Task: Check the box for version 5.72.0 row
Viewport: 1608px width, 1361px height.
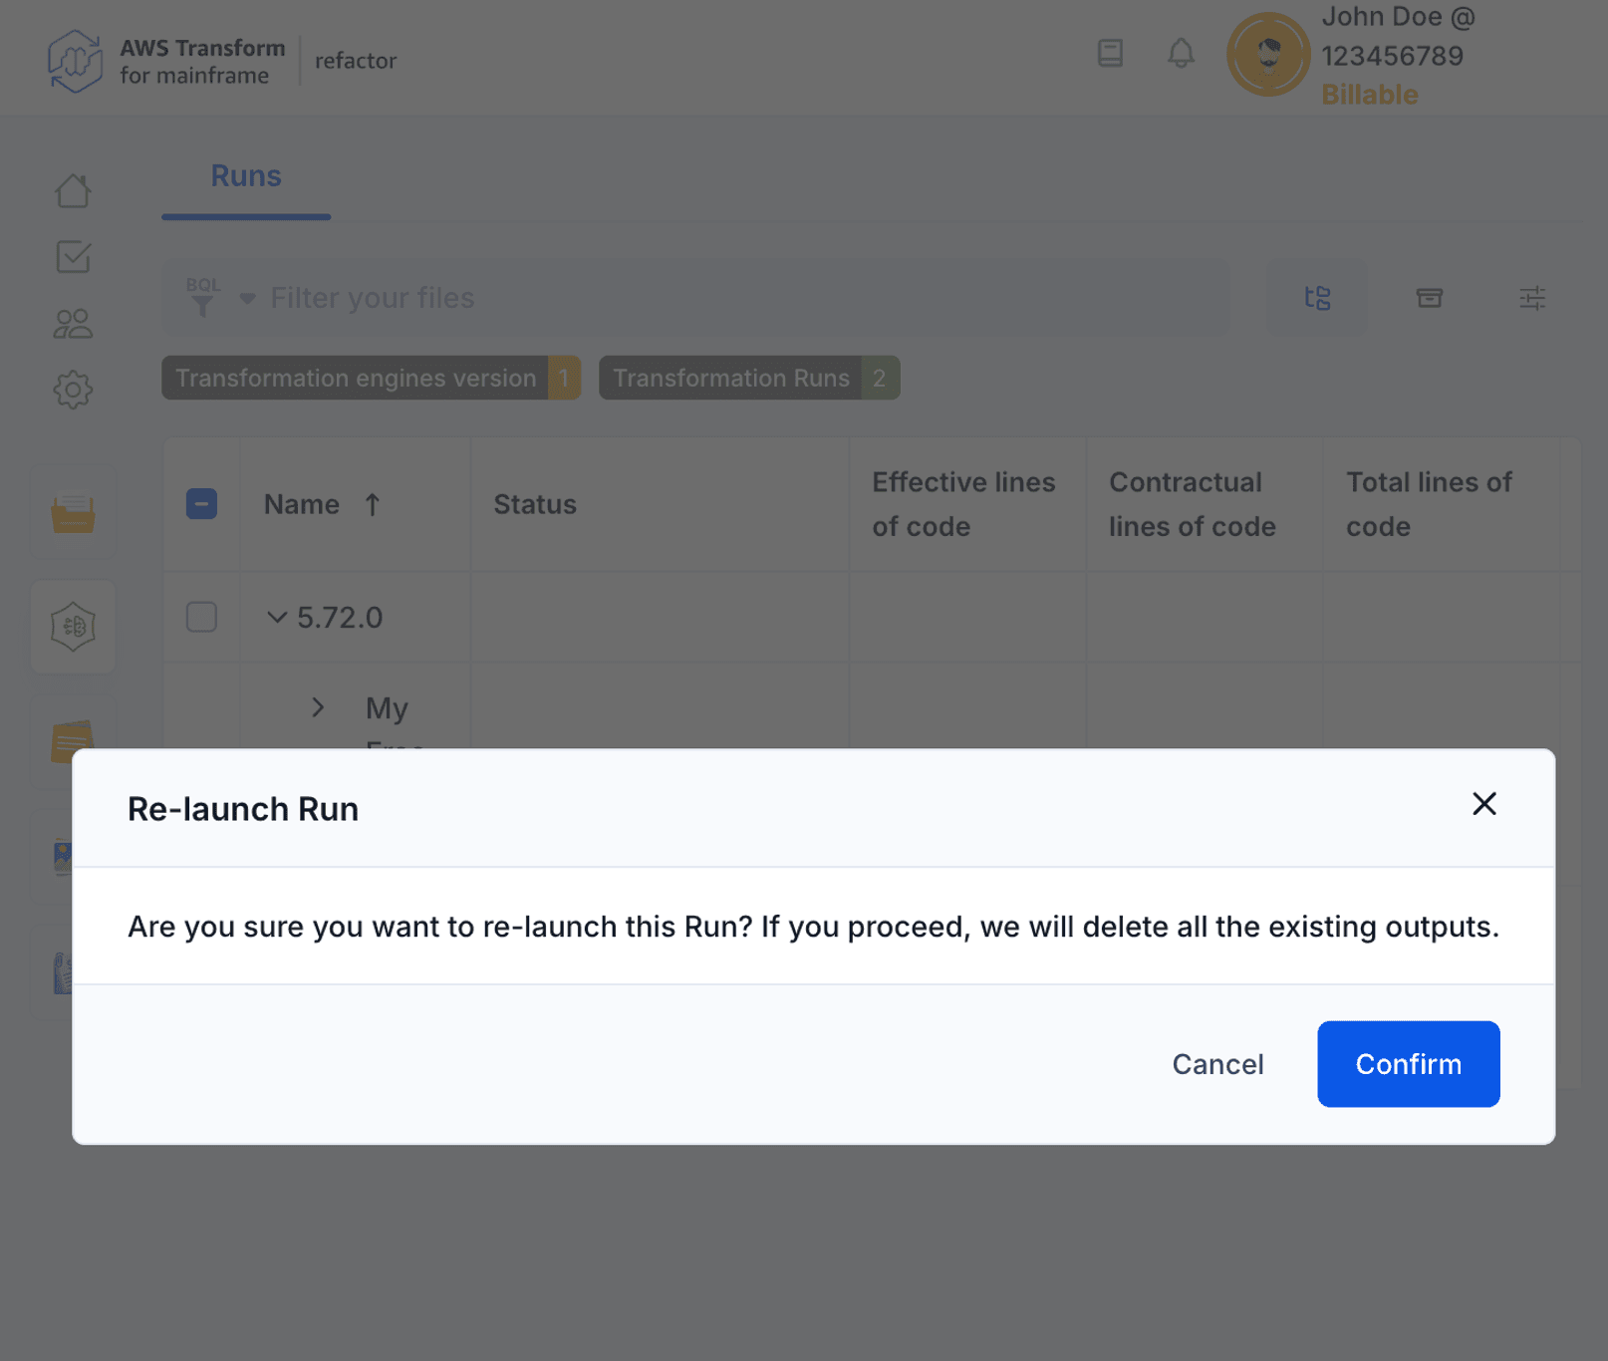Action: click(201, 617)
